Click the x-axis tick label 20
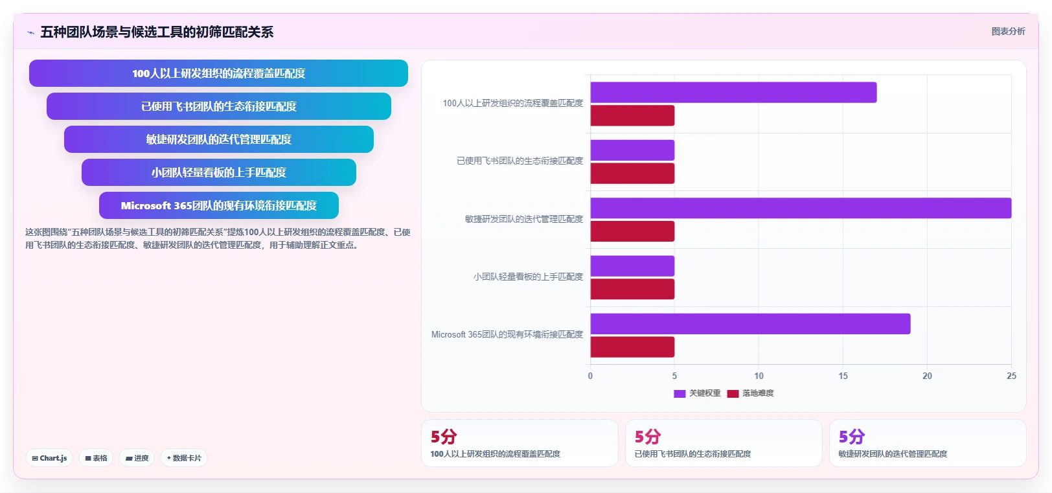1052x493 pixels. point(927,376)
